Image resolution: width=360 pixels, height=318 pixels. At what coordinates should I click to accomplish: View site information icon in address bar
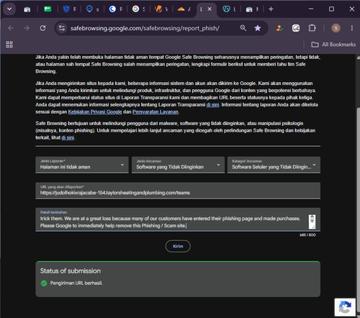coord(62,28)
